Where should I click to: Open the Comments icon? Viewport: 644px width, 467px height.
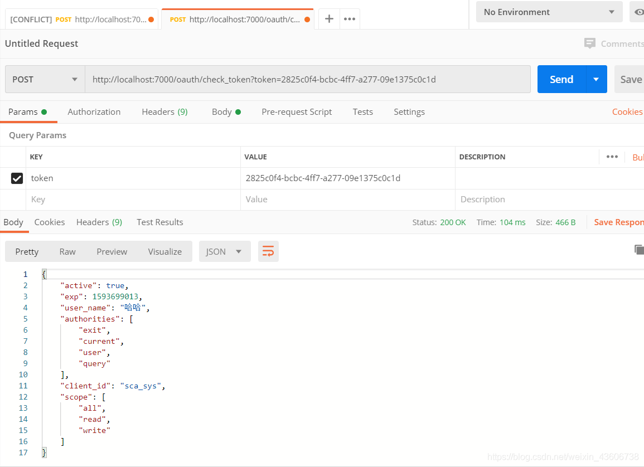click(590, 43)
